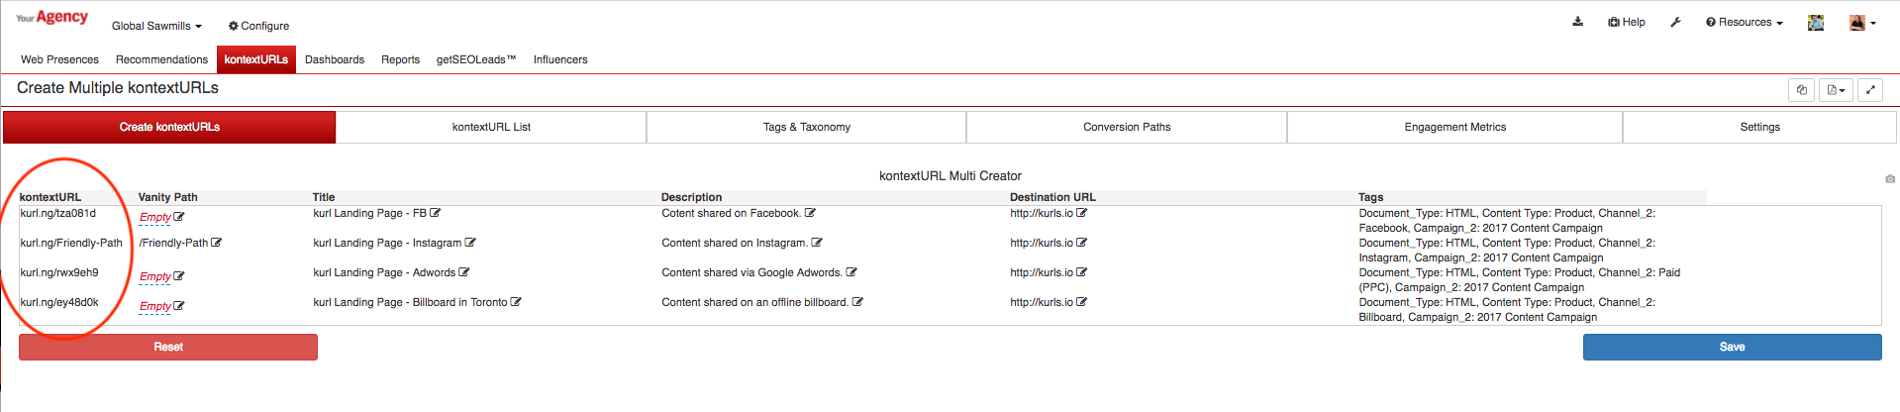Click Empty vanity path in Adwords row
Image resolution: width=1900 pixels, height=412 pixels.
pyautogui.click(x=155, y=276)
